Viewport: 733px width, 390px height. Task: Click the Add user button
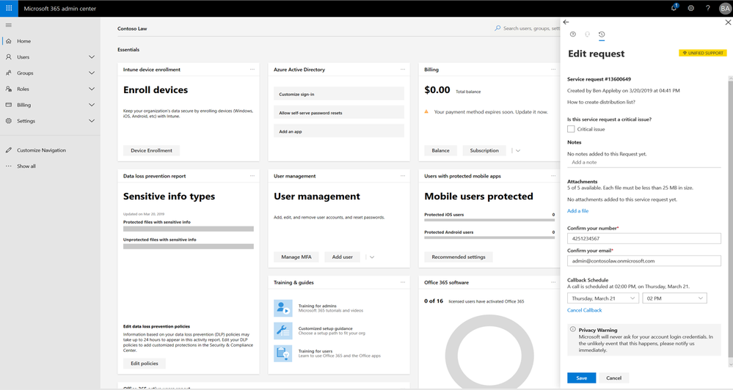tap(342, 257)
